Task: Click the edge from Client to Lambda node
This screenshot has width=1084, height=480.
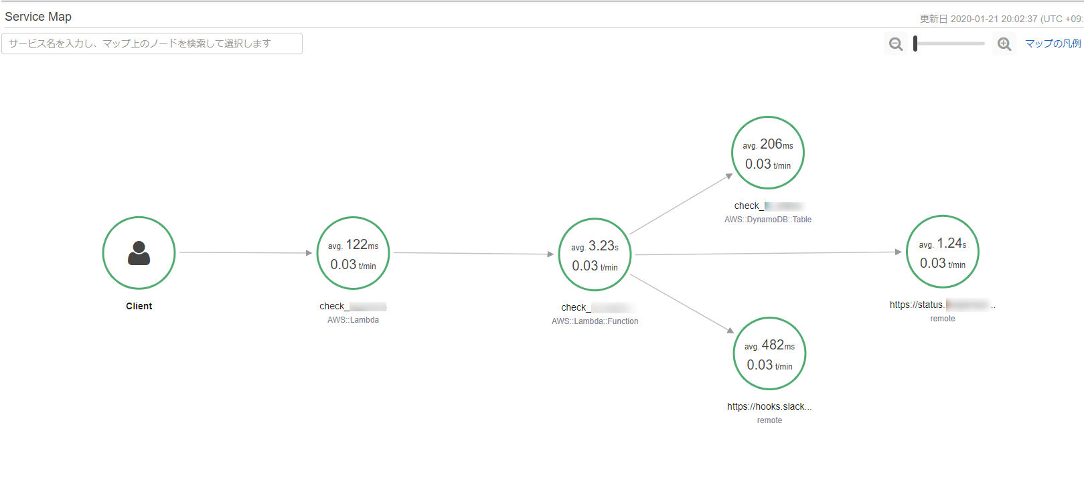Action: 244,252
